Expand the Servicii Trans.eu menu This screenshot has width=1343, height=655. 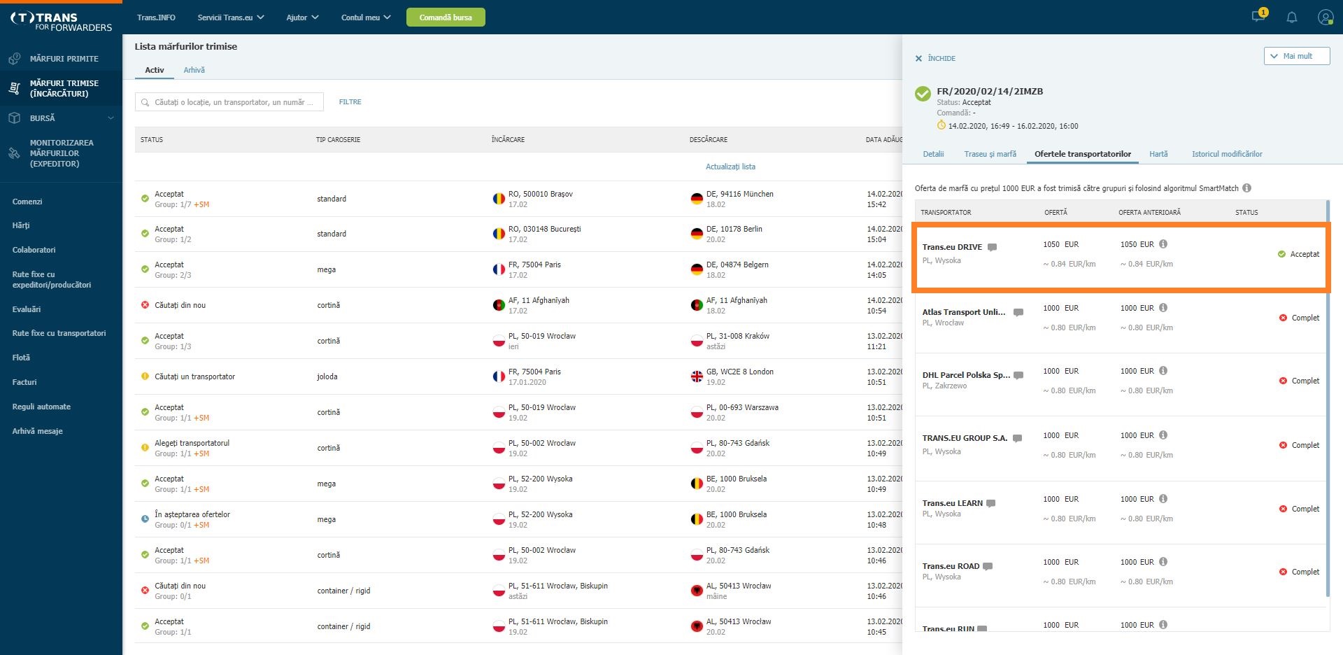pyautogui.click(x=231, y=17)
